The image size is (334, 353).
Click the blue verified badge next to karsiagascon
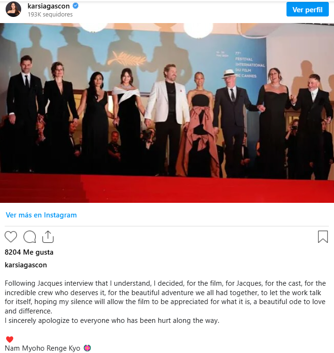pos(76,6)
